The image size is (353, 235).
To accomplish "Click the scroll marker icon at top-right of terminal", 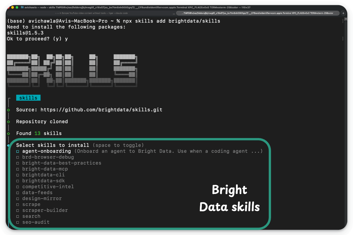I will click(x=346, y=19).
